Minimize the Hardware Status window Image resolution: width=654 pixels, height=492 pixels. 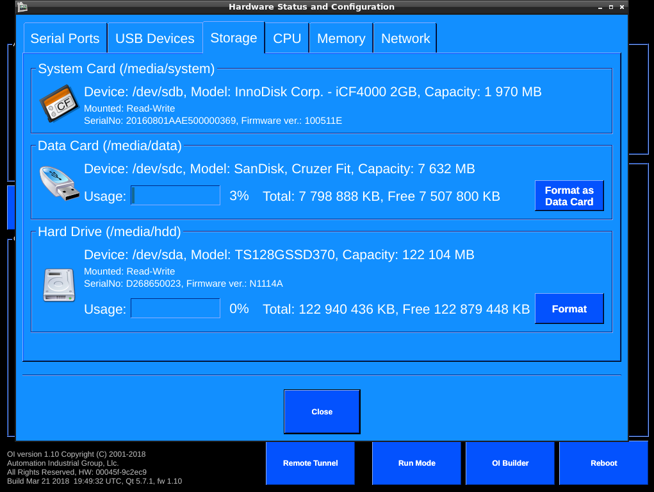pyautogui.click(x=600, y=7)
